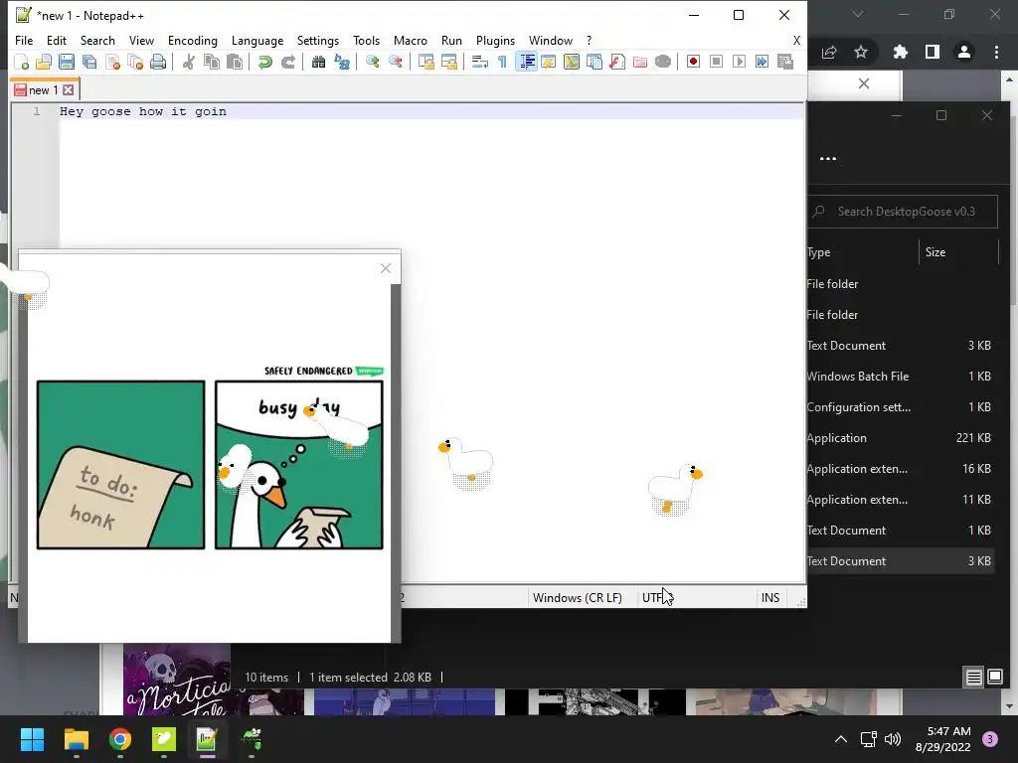Screen dimensions: 1018x763
Task: Click the Stop macro recording icon
Action: 716,62
